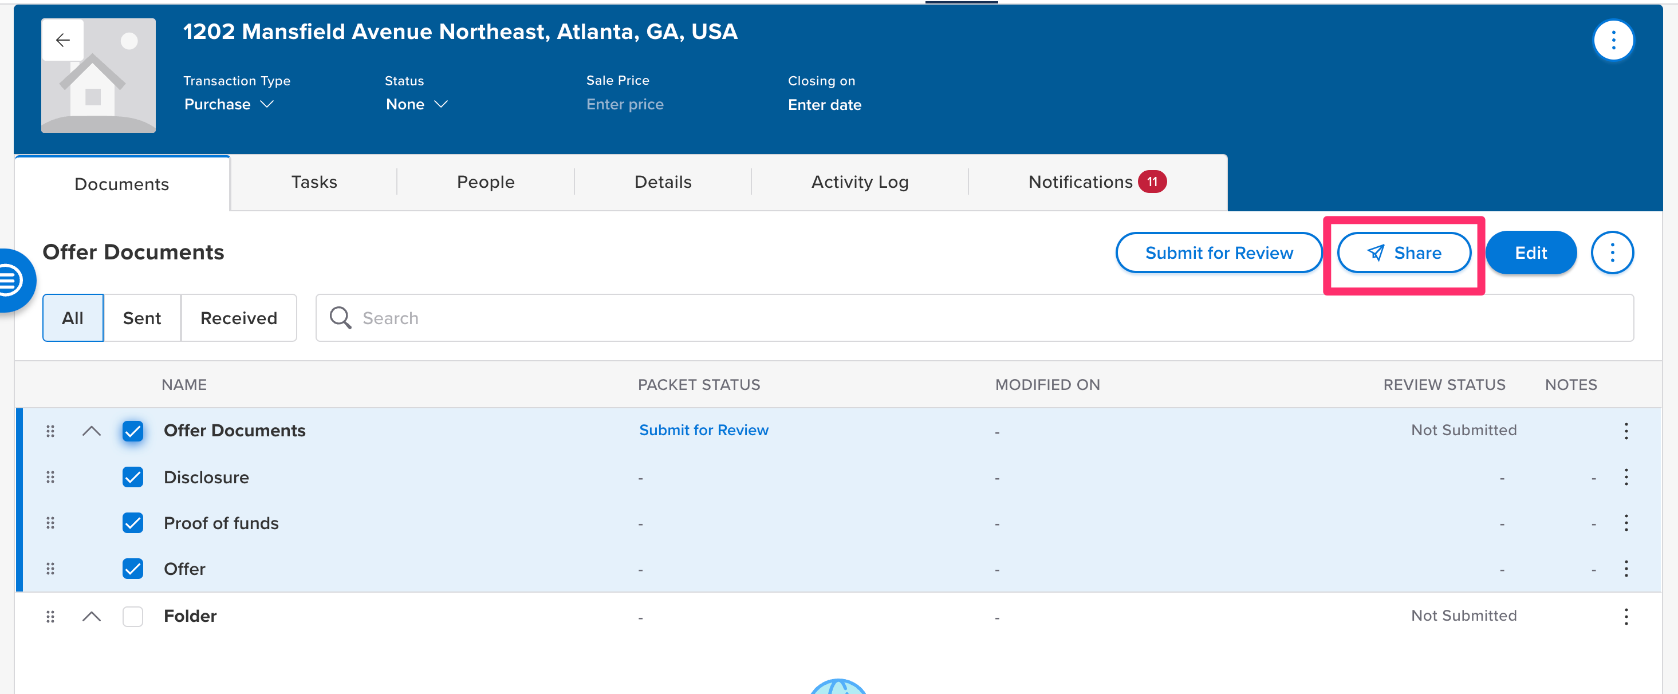1678x694 pixels.
Task: Collapse the Folder row chevron
Action: point(92,616)
